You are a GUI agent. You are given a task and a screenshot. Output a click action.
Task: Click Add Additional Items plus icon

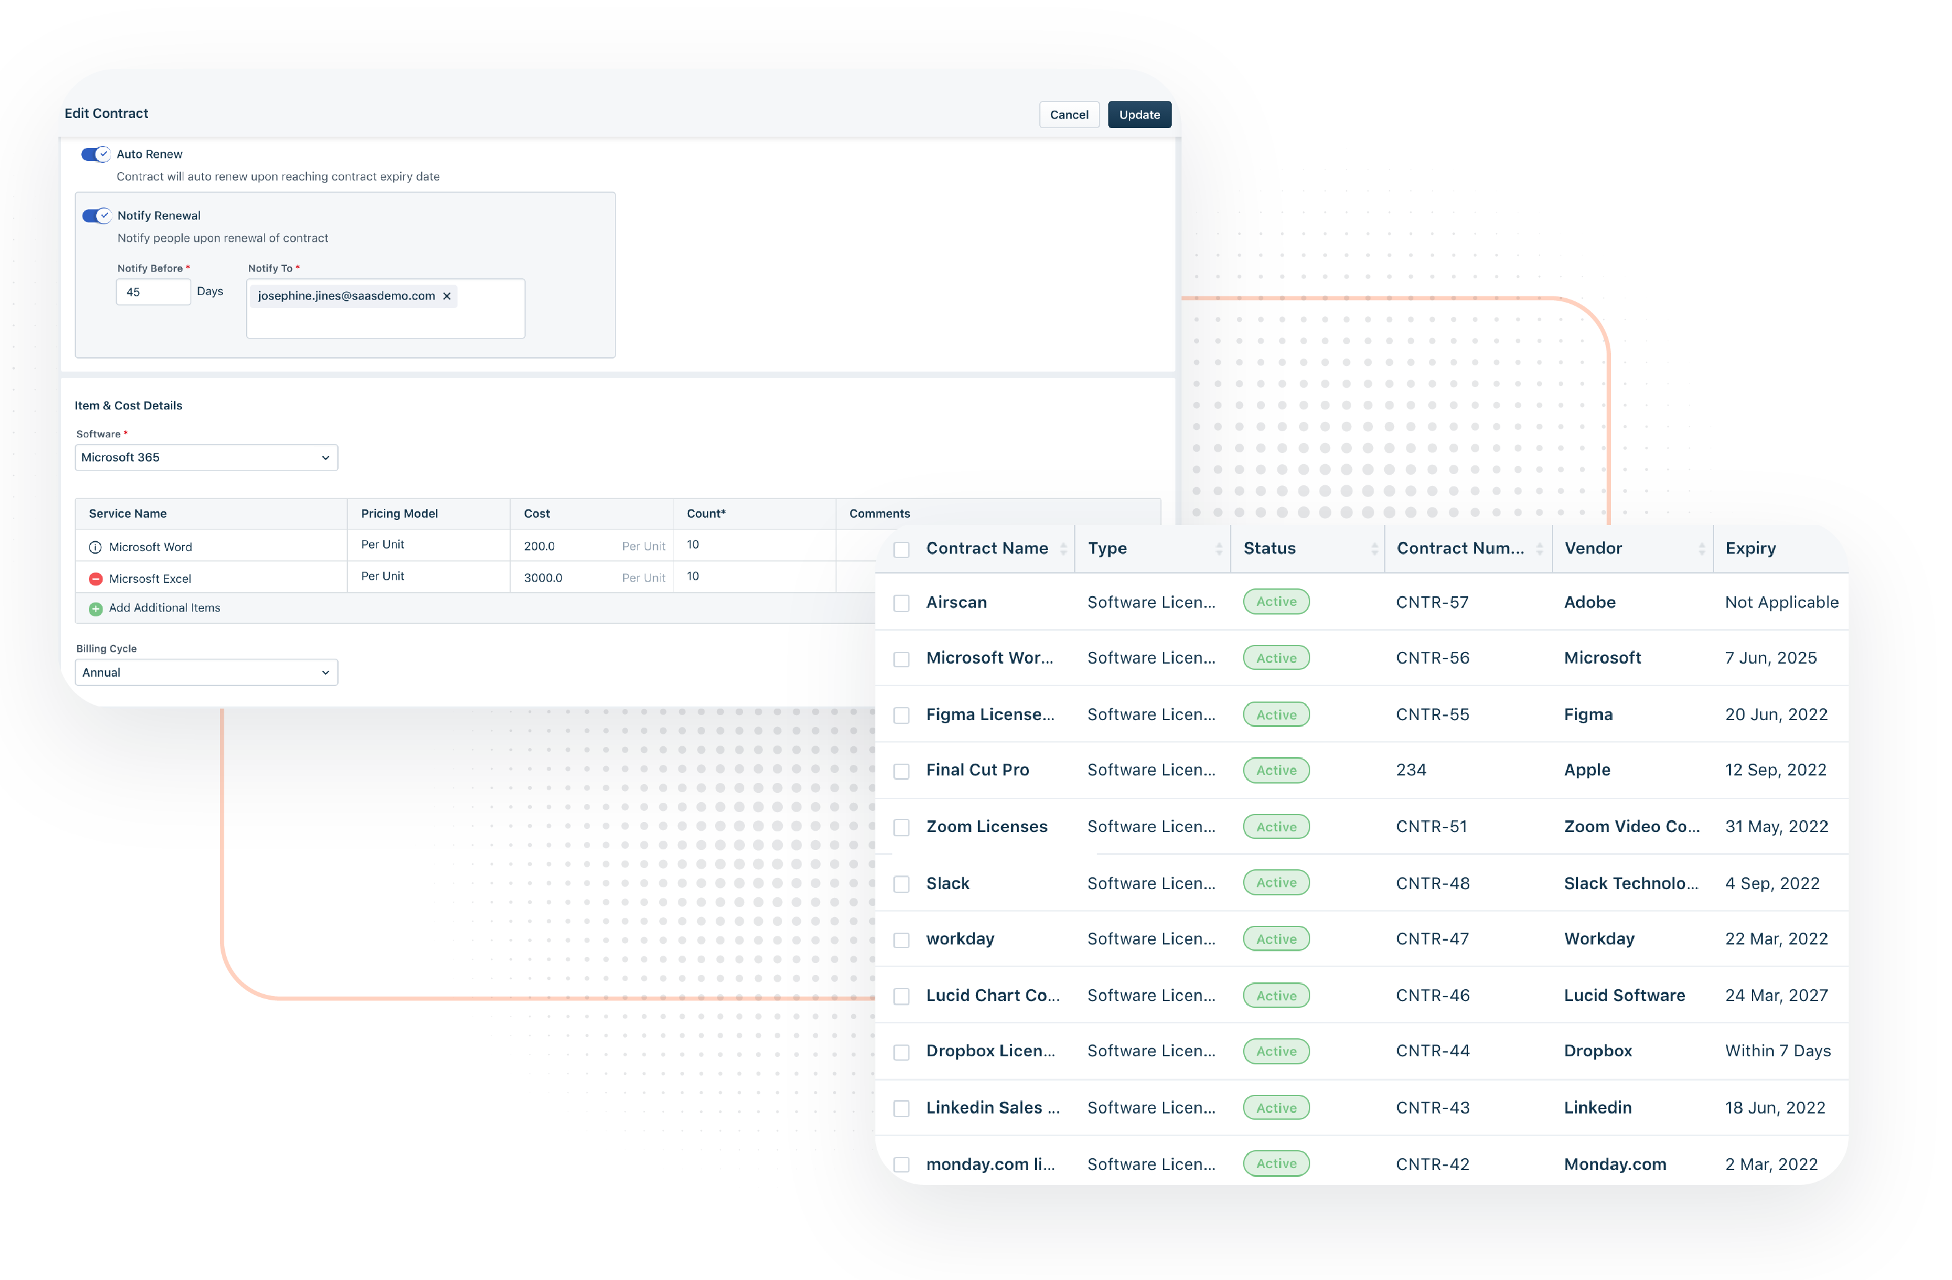[x=95, y=608]
